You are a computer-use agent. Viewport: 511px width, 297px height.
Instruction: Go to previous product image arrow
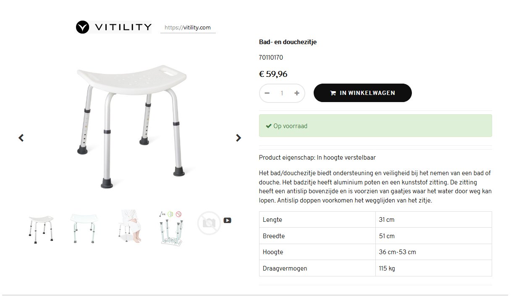21,138
